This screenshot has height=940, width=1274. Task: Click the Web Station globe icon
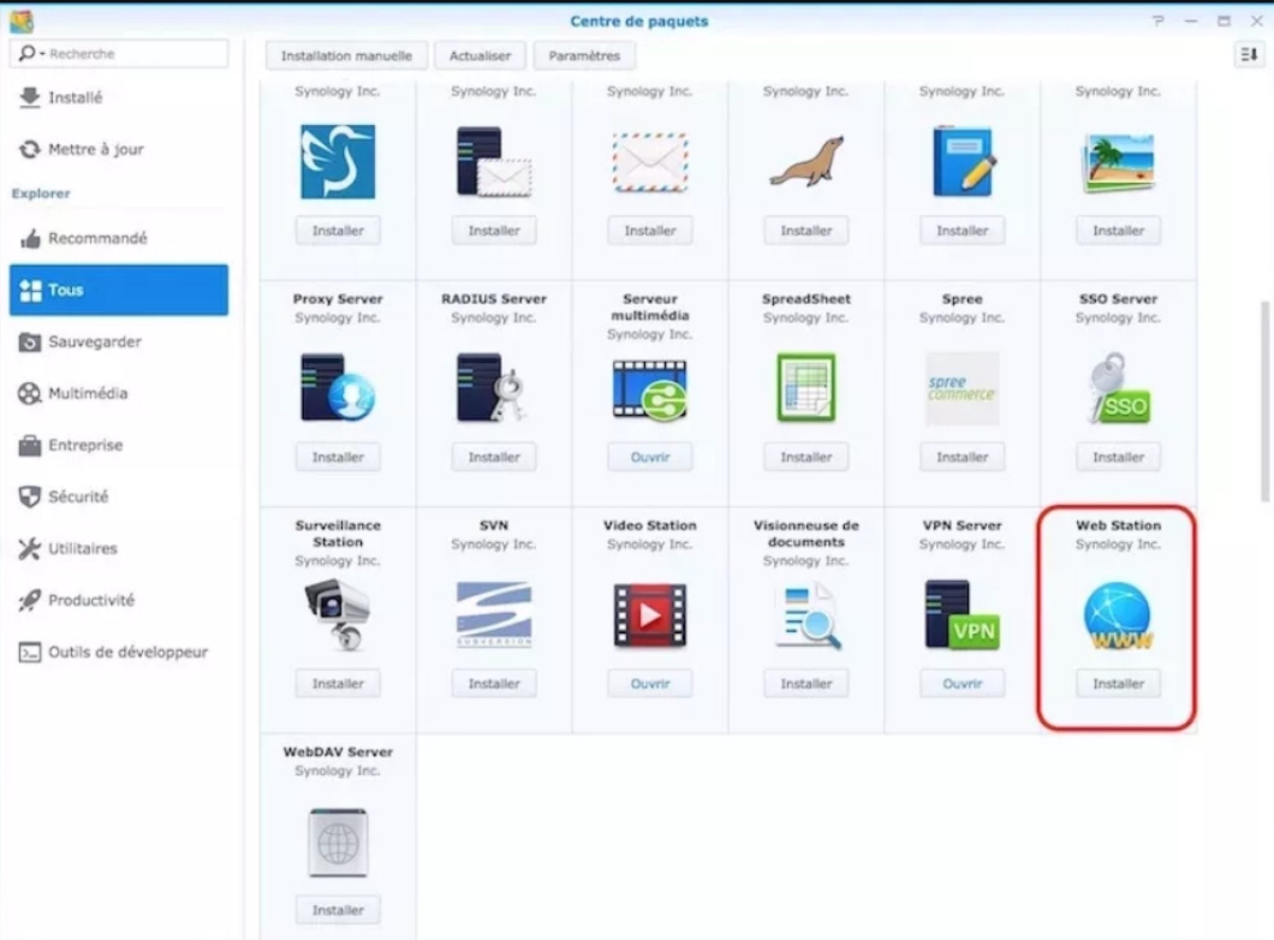tap(1118, 616)
